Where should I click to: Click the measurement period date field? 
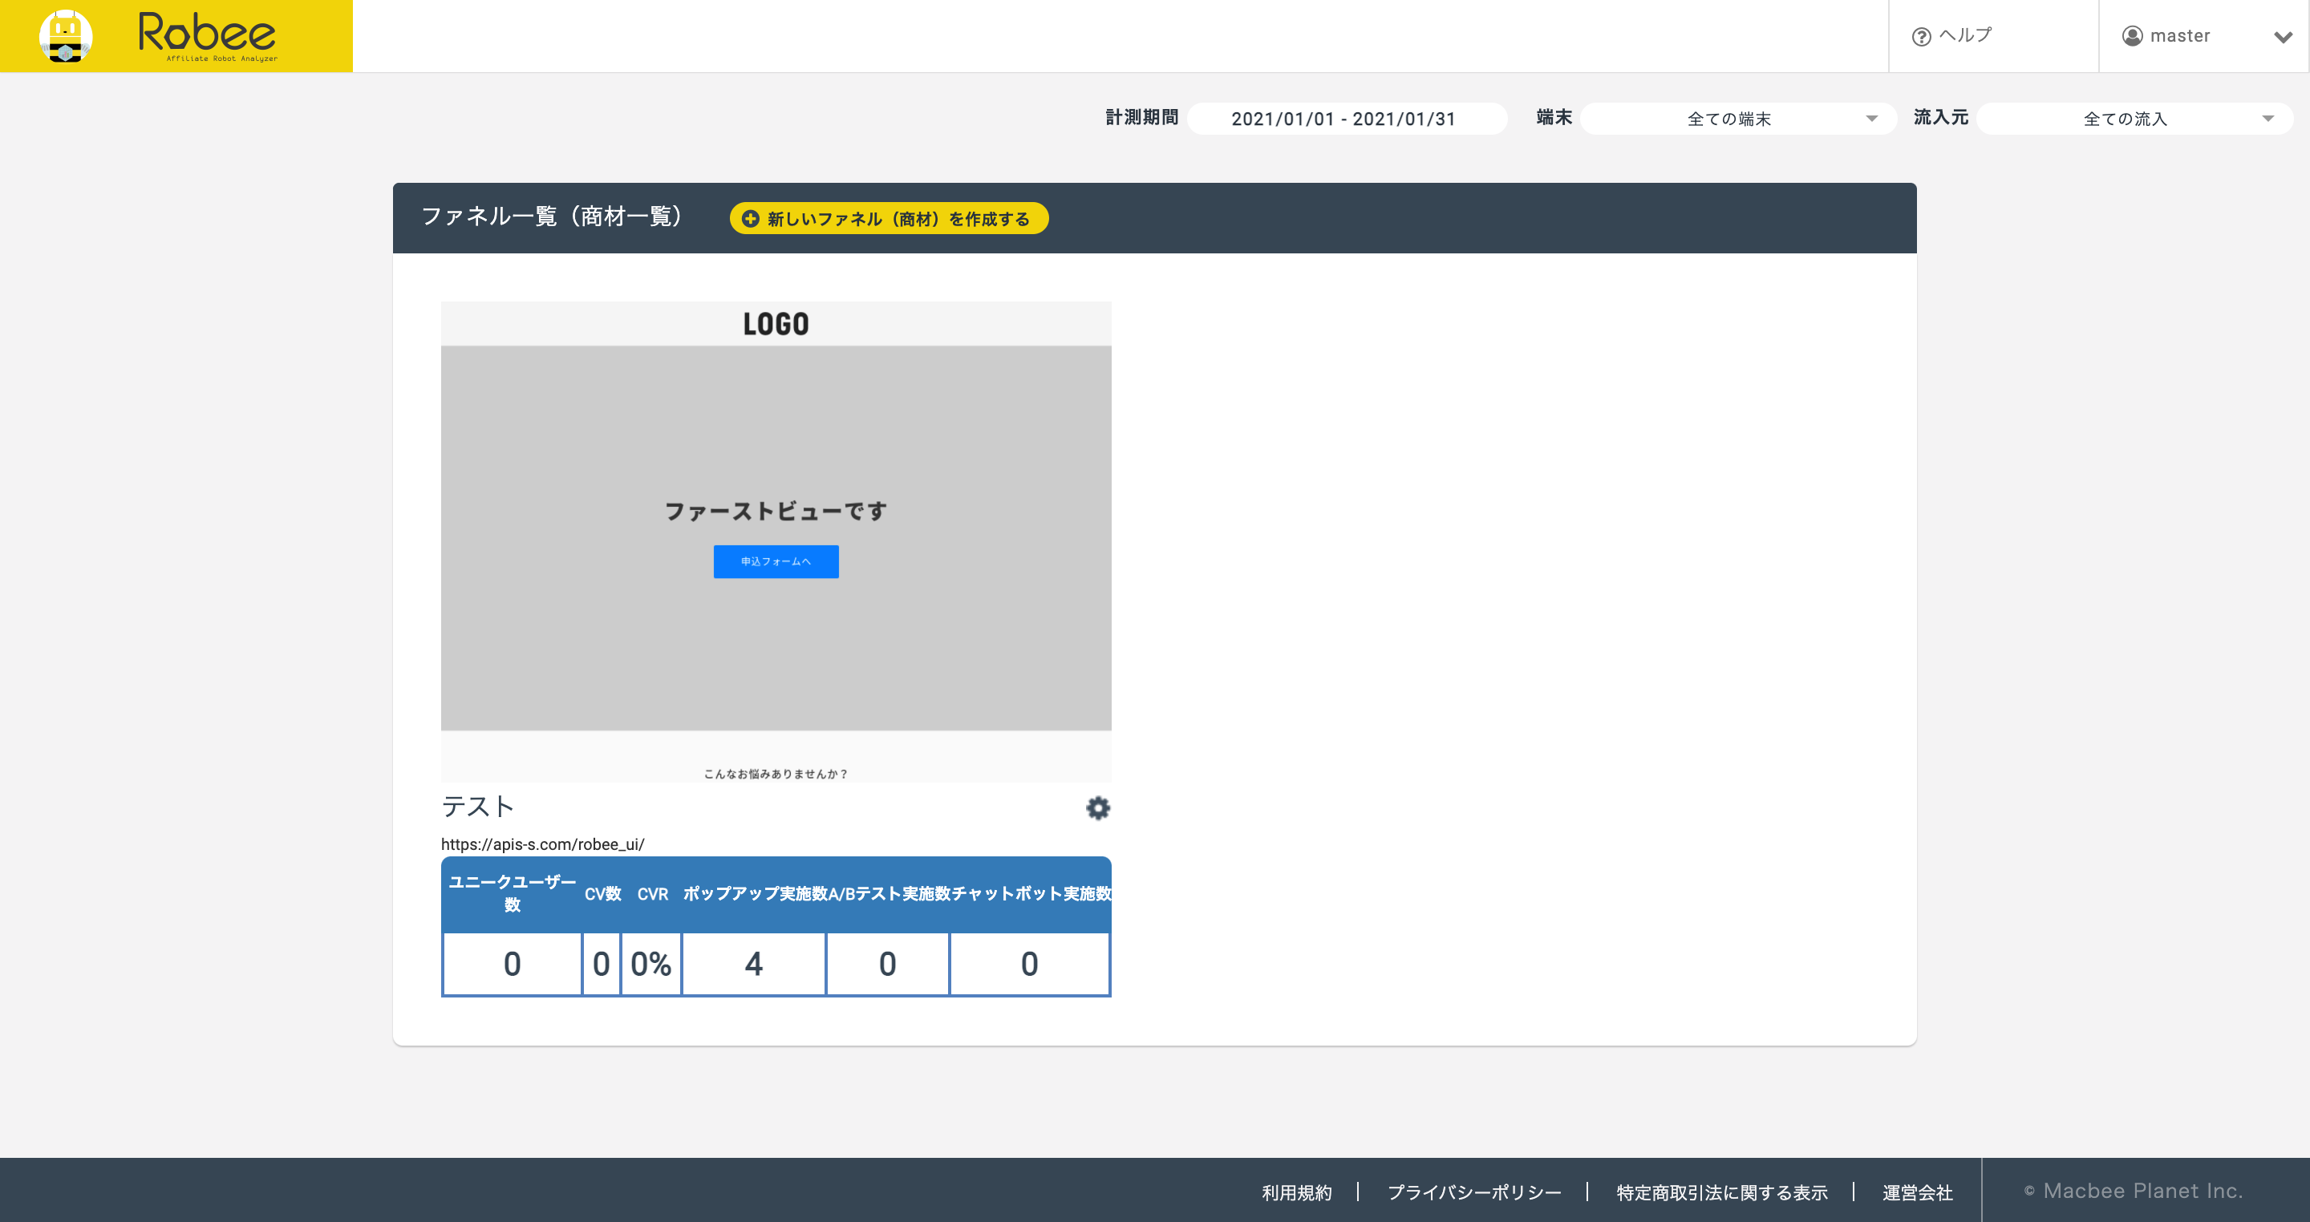click(1346, 119)
